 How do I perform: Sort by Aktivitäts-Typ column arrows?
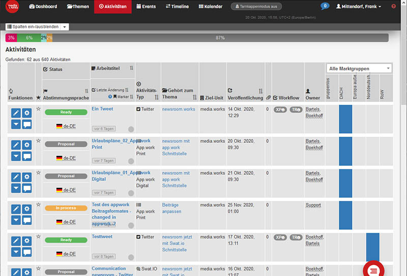tap(157, 97)
